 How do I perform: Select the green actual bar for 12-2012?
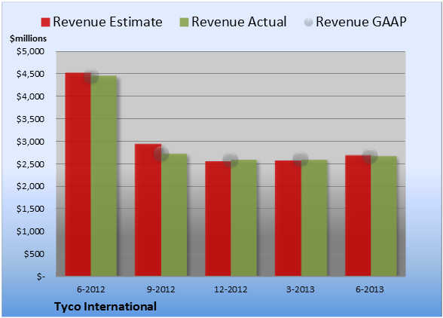coord(244,218)
